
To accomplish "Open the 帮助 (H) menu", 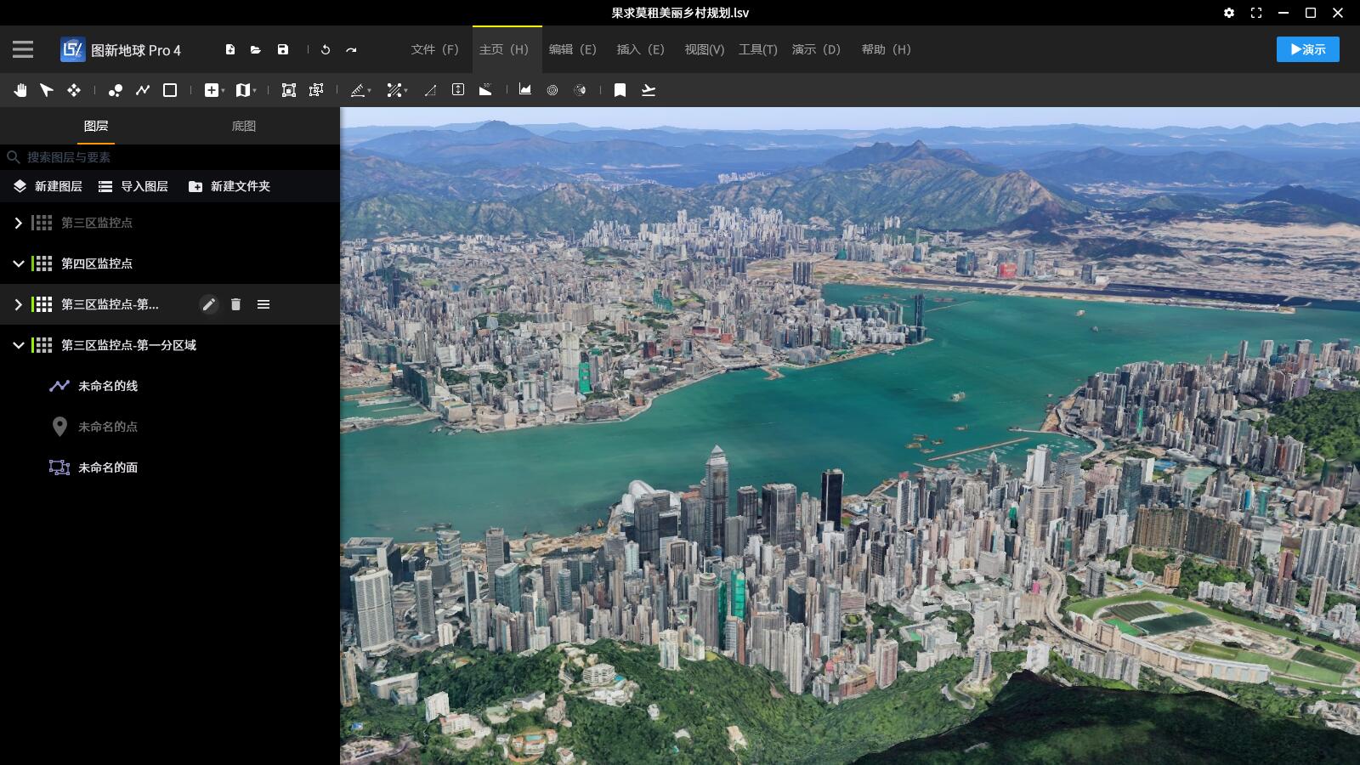I will [x=886, y=49].
